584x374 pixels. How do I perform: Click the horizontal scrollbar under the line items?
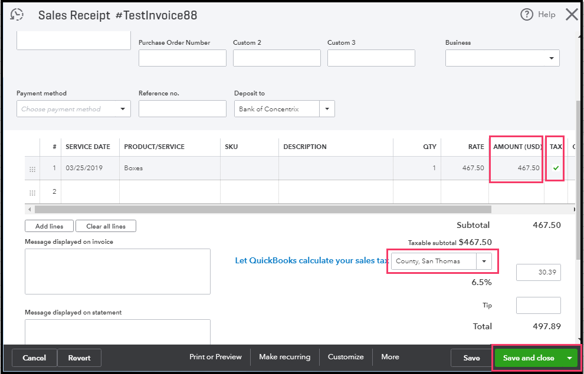click(x=263, y=209)
